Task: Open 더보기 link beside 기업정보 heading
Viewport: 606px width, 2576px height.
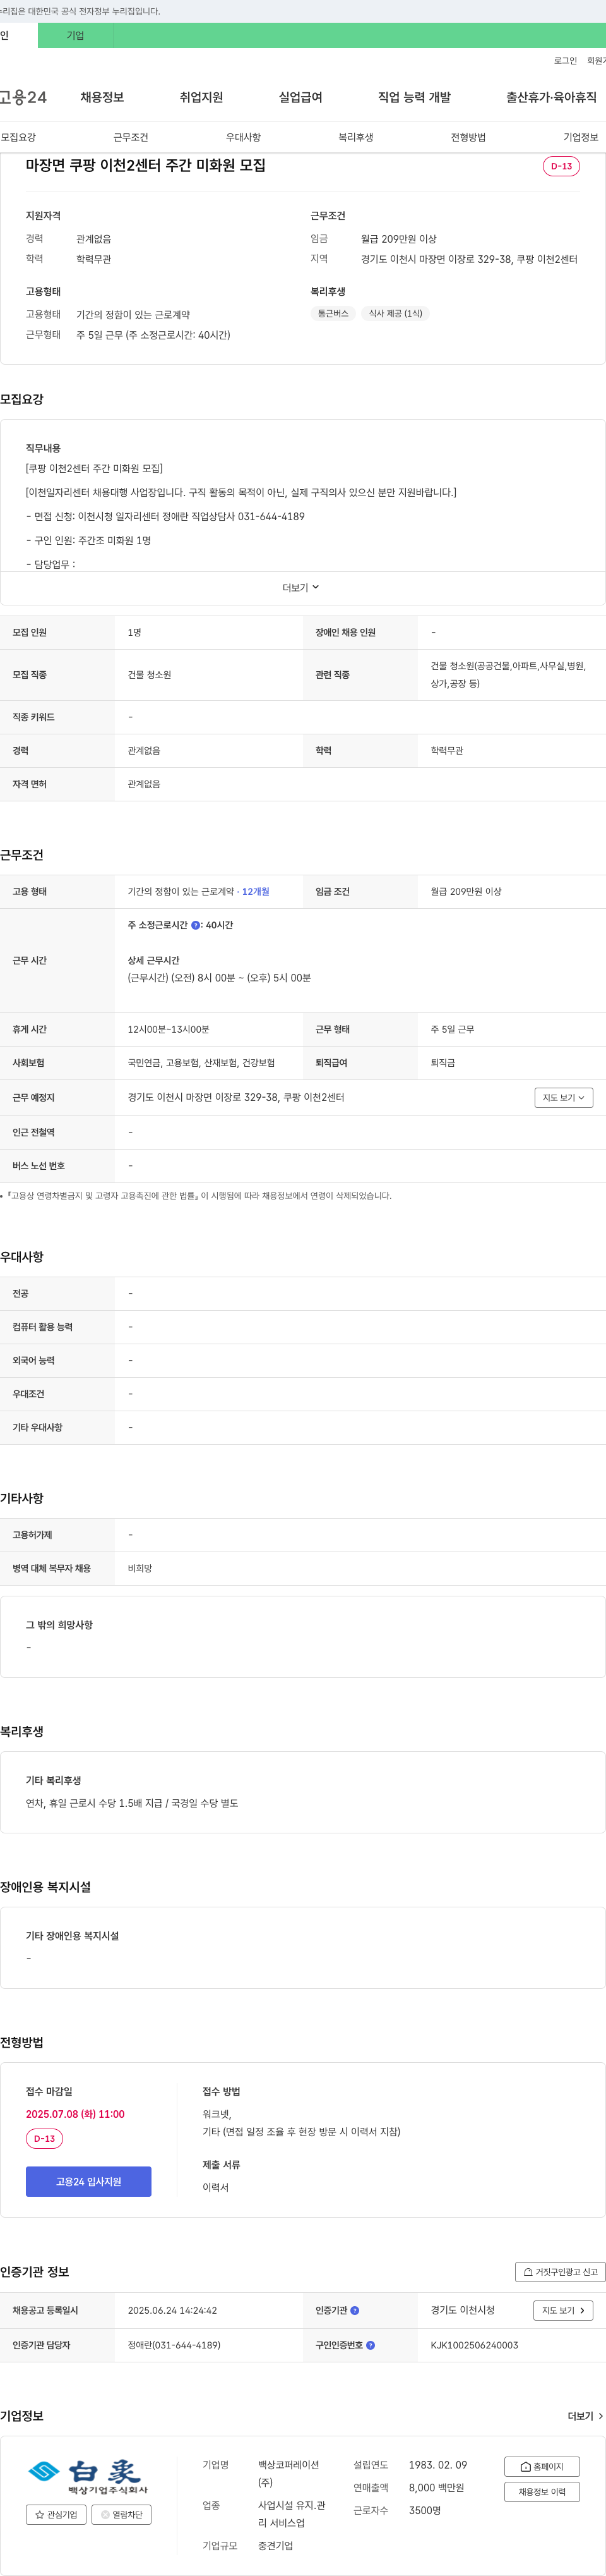Action: [x=585, y=2416]
